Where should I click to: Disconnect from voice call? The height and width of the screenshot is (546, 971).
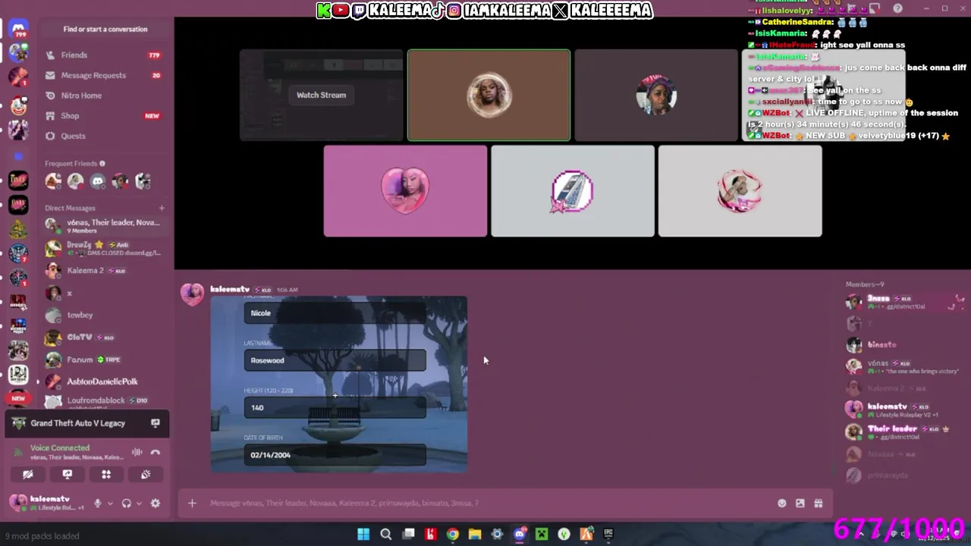click(x=156, y=452)
